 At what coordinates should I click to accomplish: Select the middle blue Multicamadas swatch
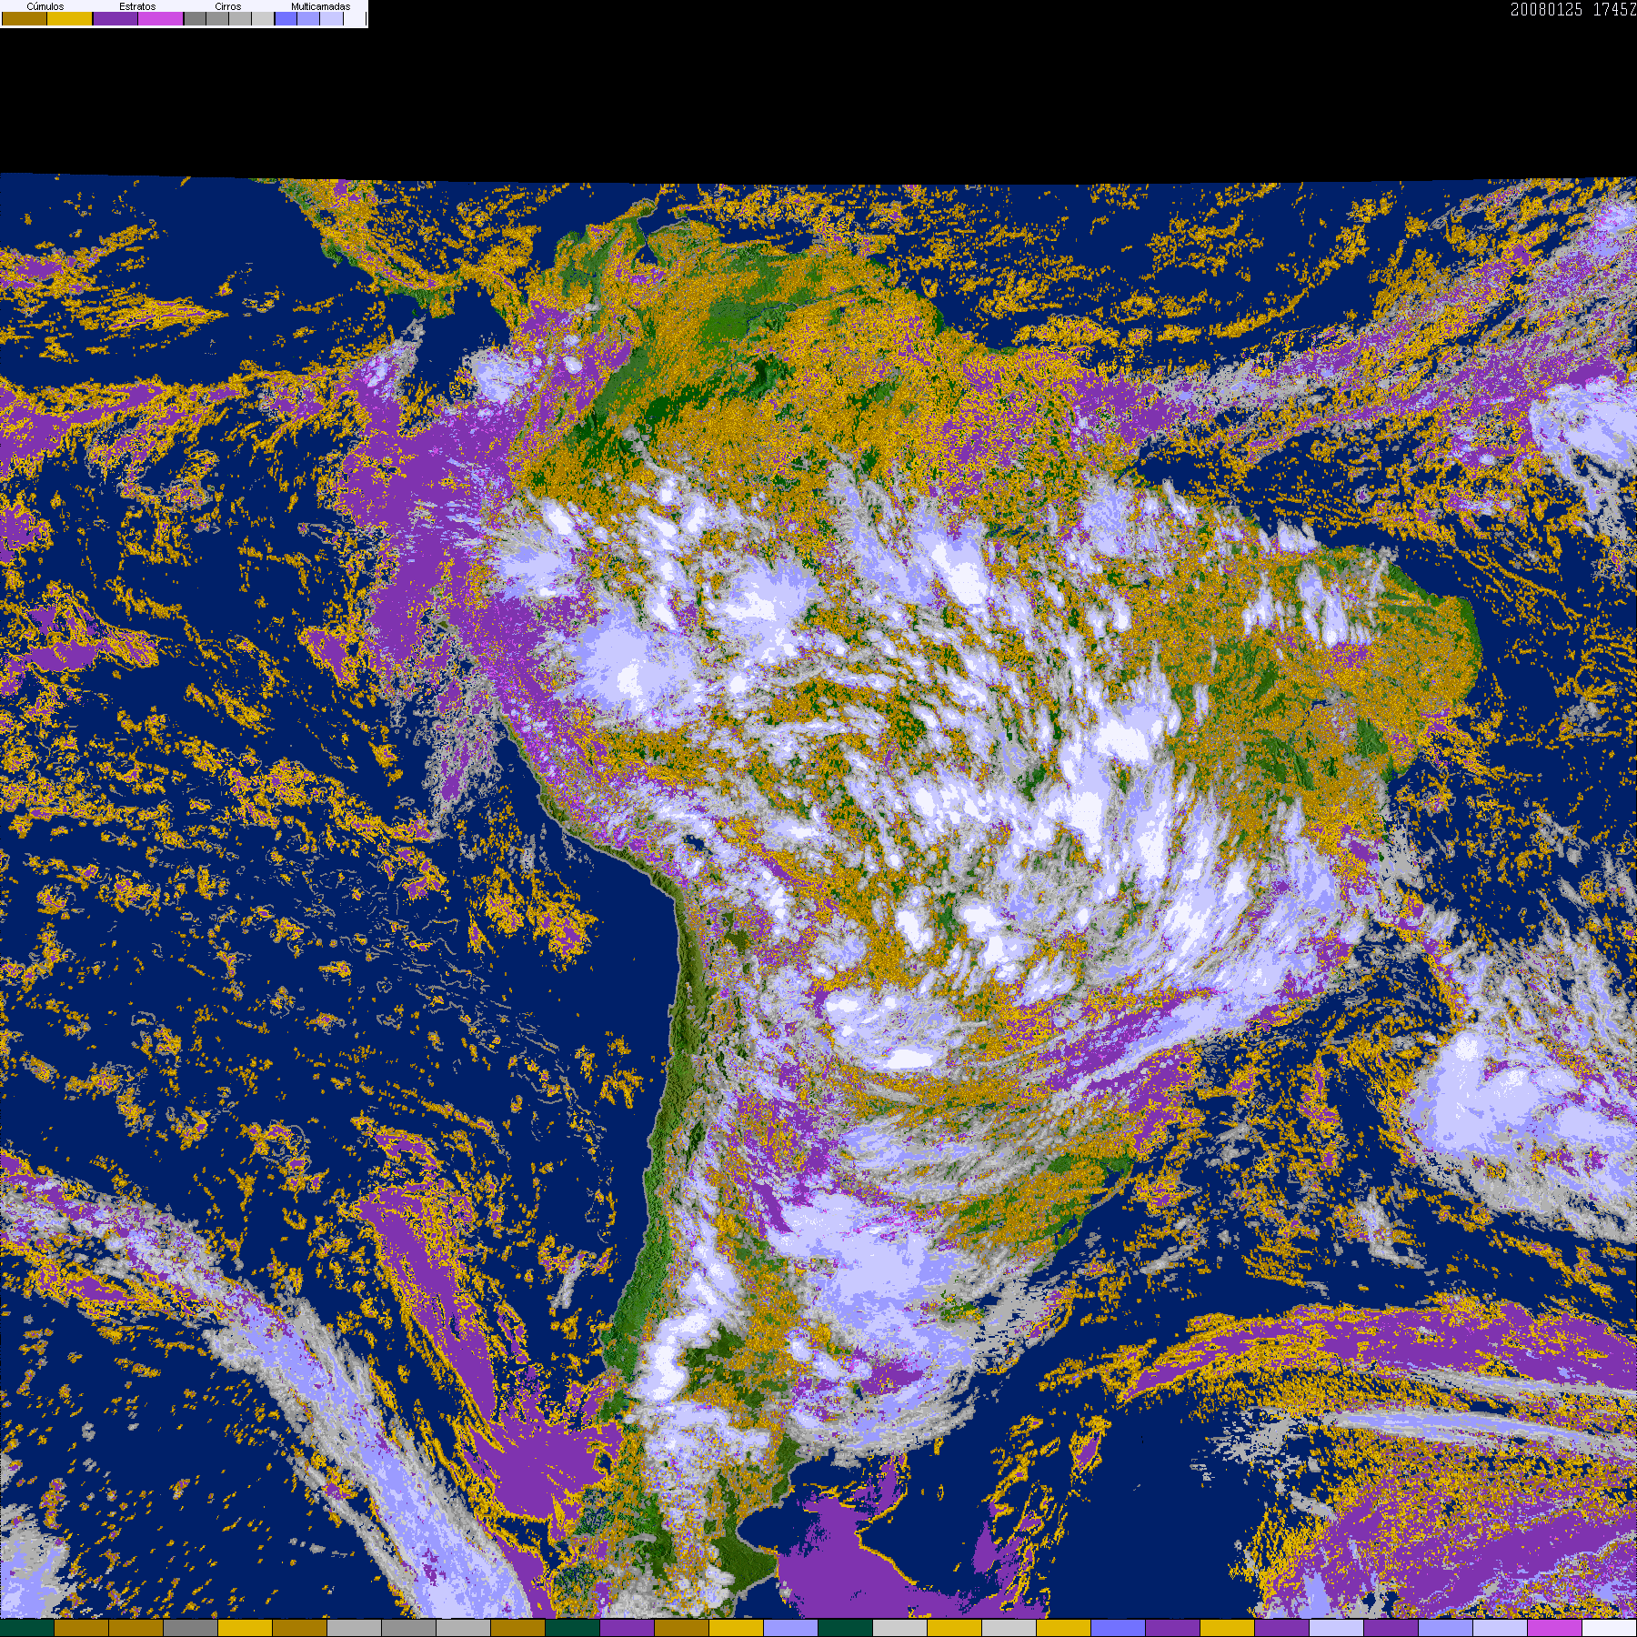pyautogui.click(x=308, y=19)
